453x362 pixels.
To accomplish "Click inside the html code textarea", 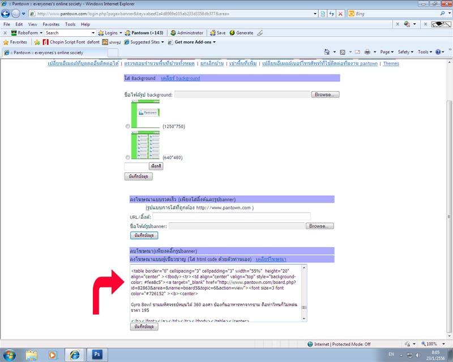I will [x=216, y=293].
